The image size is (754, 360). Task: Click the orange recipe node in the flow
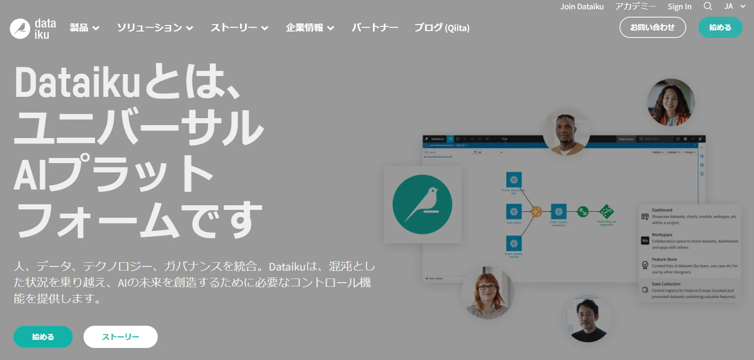pos(536,212)
